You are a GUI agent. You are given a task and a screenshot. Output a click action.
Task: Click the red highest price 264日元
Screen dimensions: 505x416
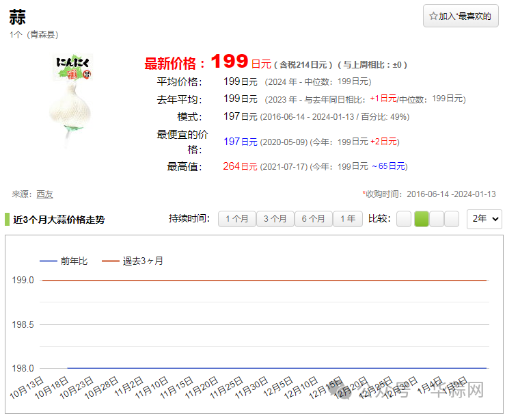pos(241,166)
